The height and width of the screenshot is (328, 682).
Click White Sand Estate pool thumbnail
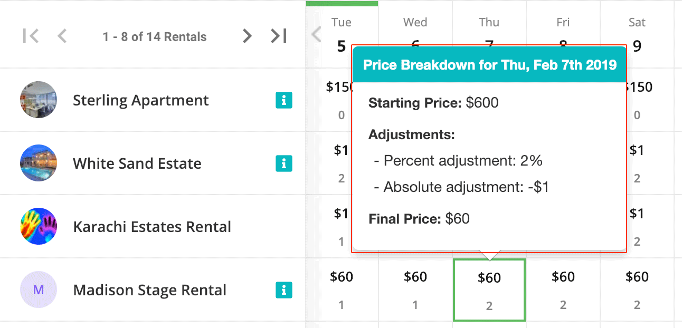tap(38, 163)
